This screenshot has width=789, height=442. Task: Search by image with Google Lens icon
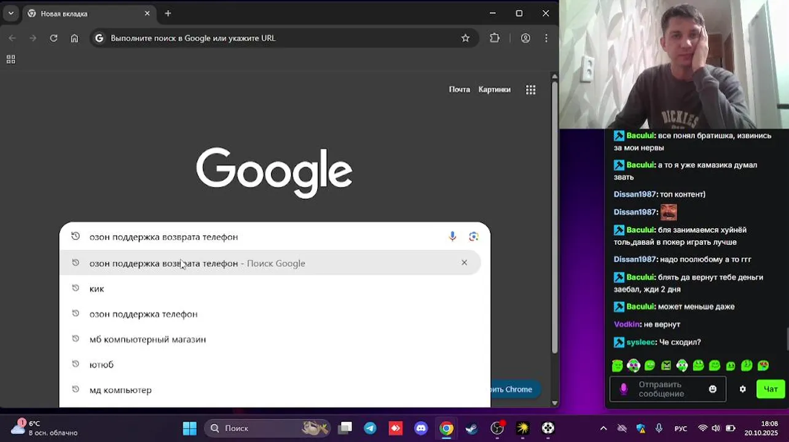coord(473,236)
